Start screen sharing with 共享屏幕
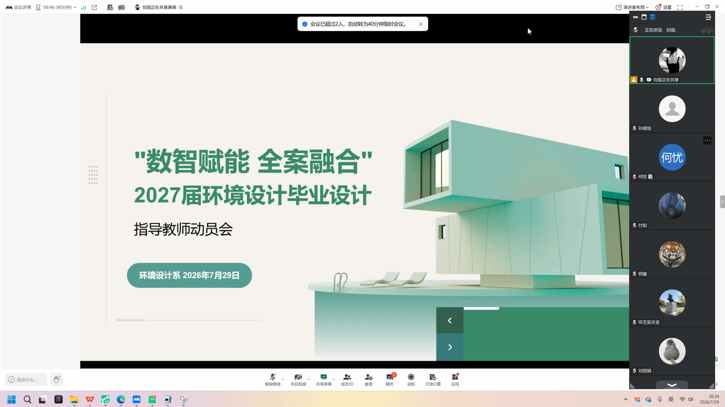 click(x=324, y=379)
